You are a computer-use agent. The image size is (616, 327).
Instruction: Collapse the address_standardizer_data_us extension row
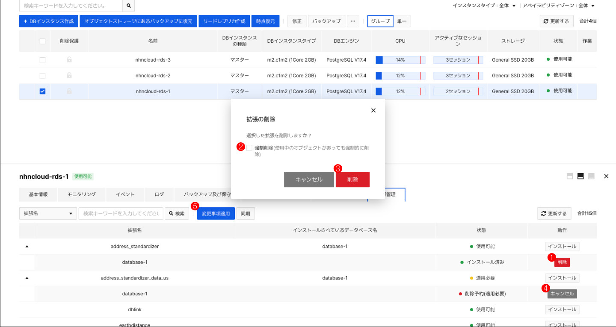27,278
